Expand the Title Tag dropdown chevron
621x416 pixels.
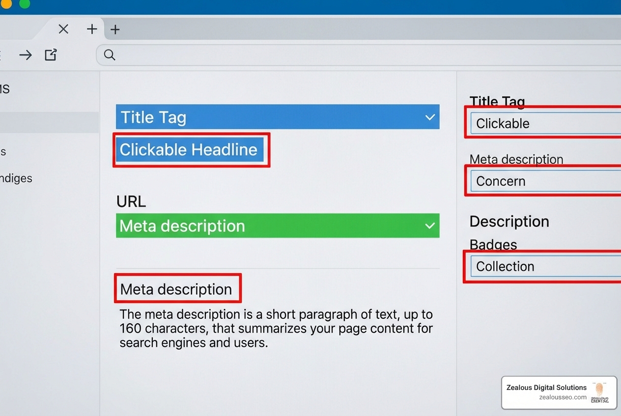(x=430, y=117)
